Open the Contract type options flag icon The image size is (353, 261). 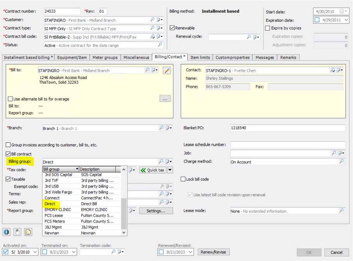160,28
